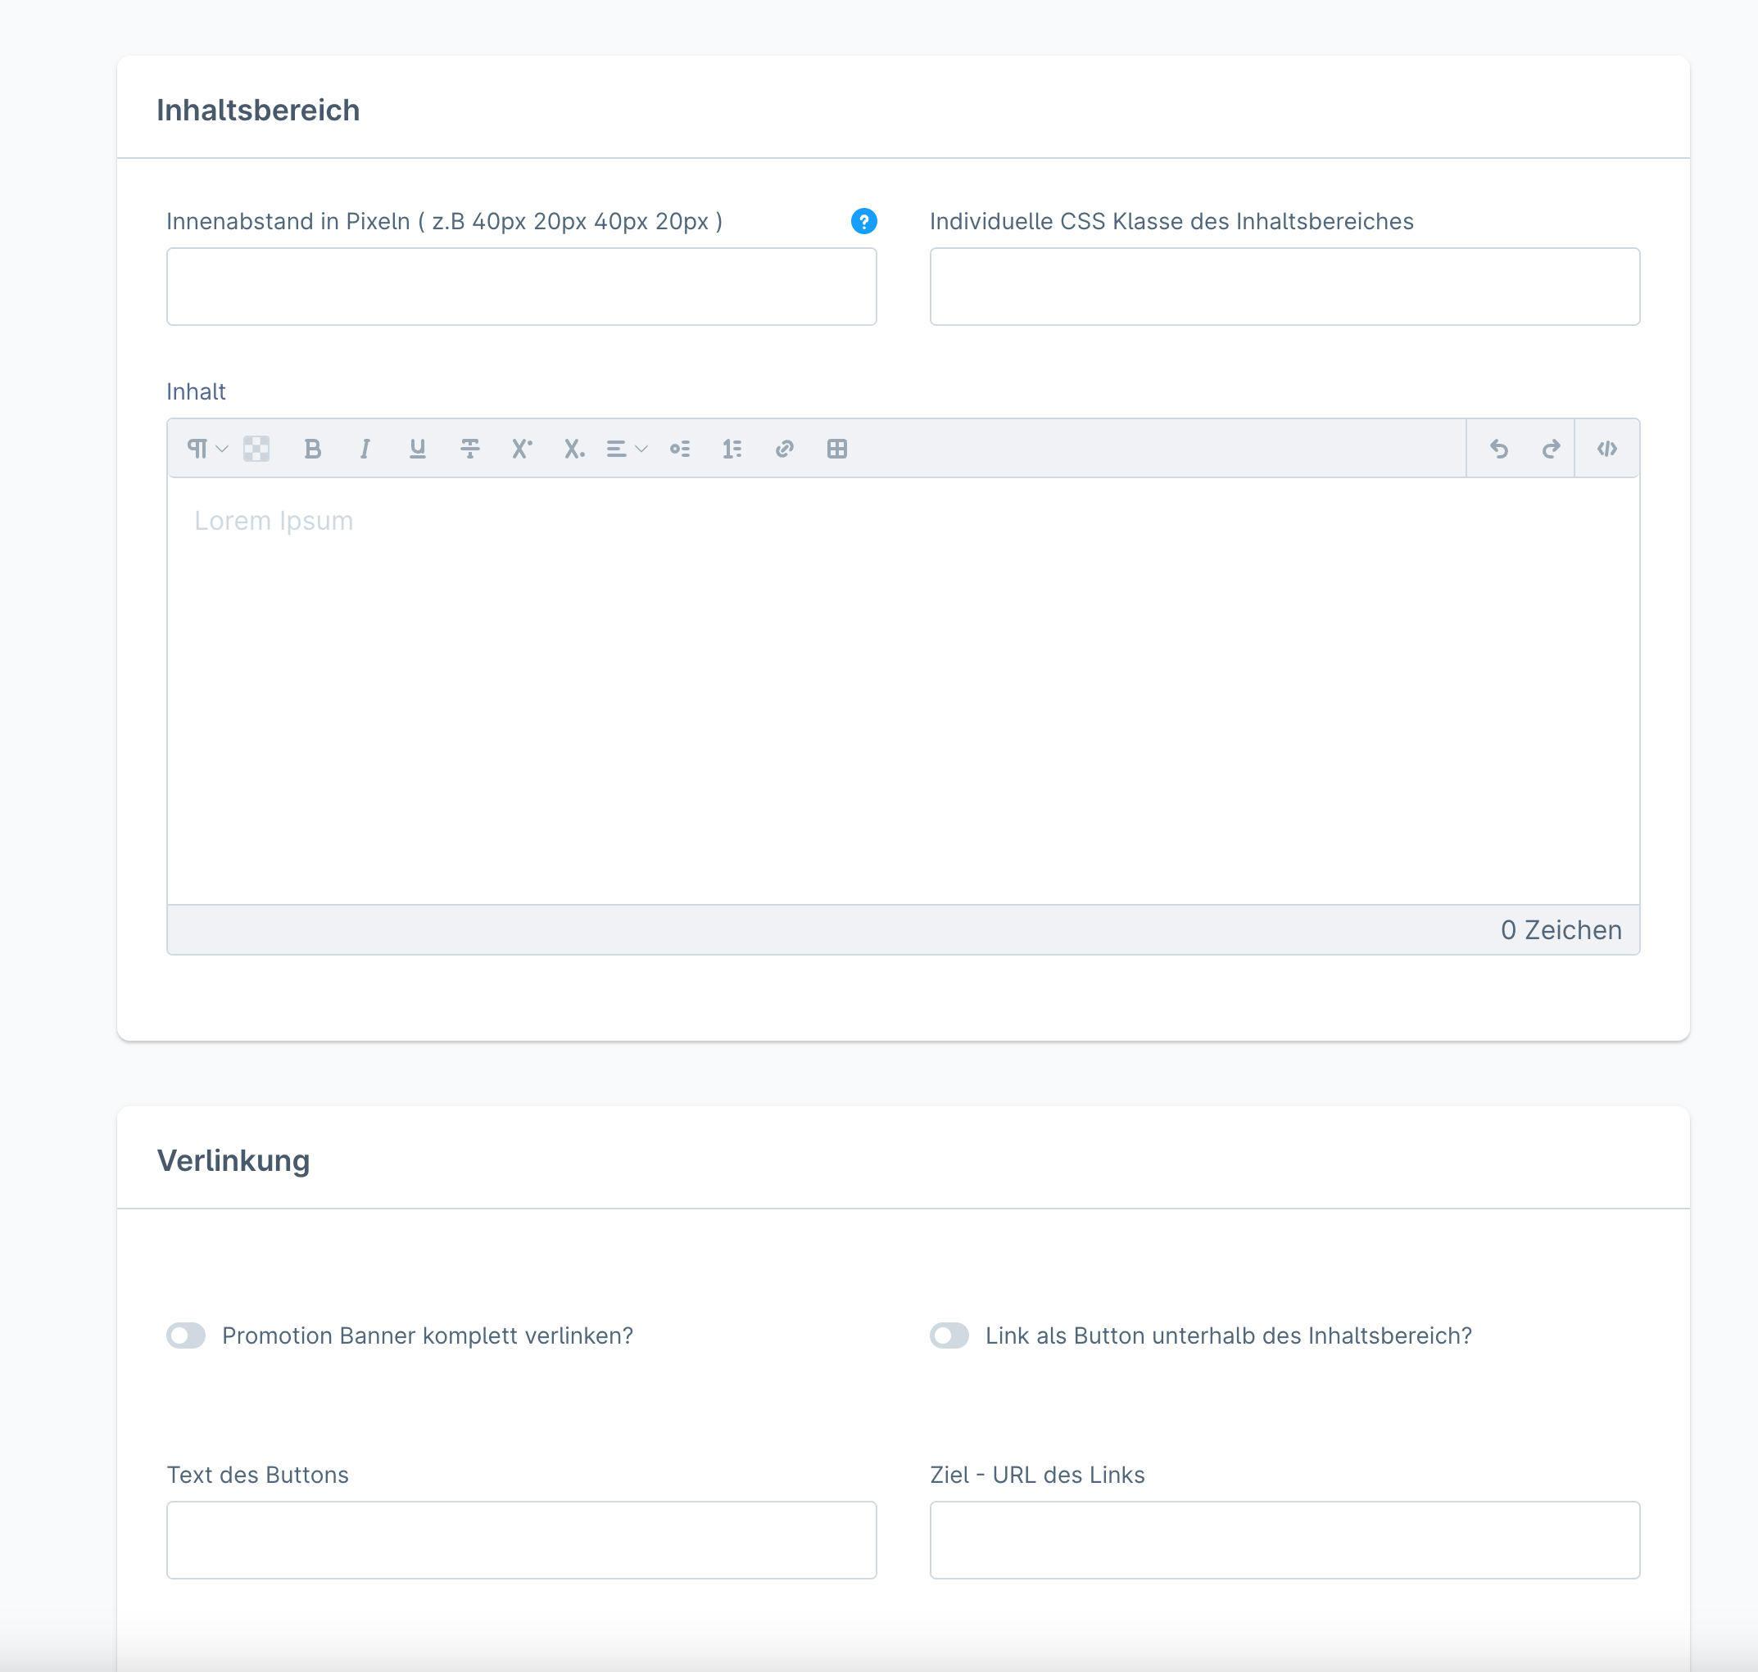Focus the Ziel - URL des Links field

(1285, 1540)
